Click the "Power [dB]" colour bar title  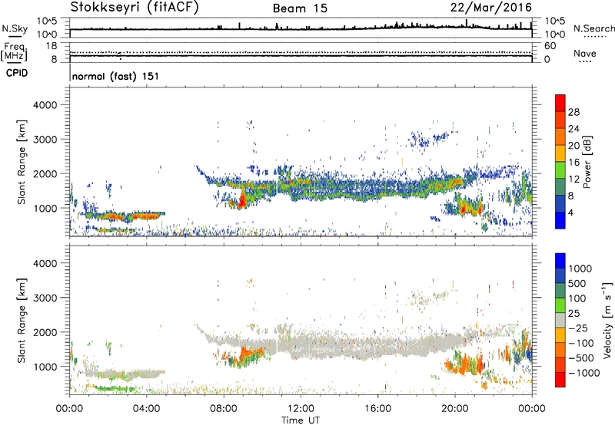click(x=587, y=162)
